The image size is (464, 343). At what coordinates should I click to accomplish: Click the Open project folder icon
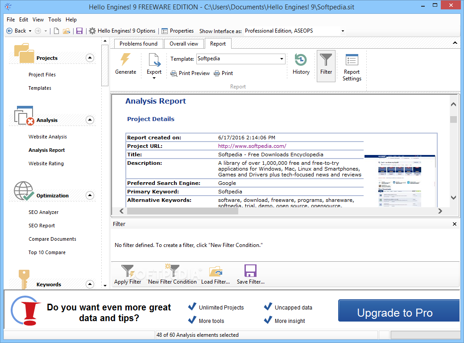(x=66, y=31)
